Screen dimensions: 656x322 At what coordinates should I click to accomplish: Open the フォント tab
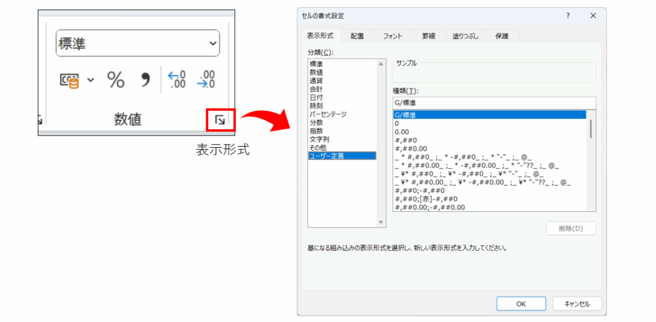(393, 36)
